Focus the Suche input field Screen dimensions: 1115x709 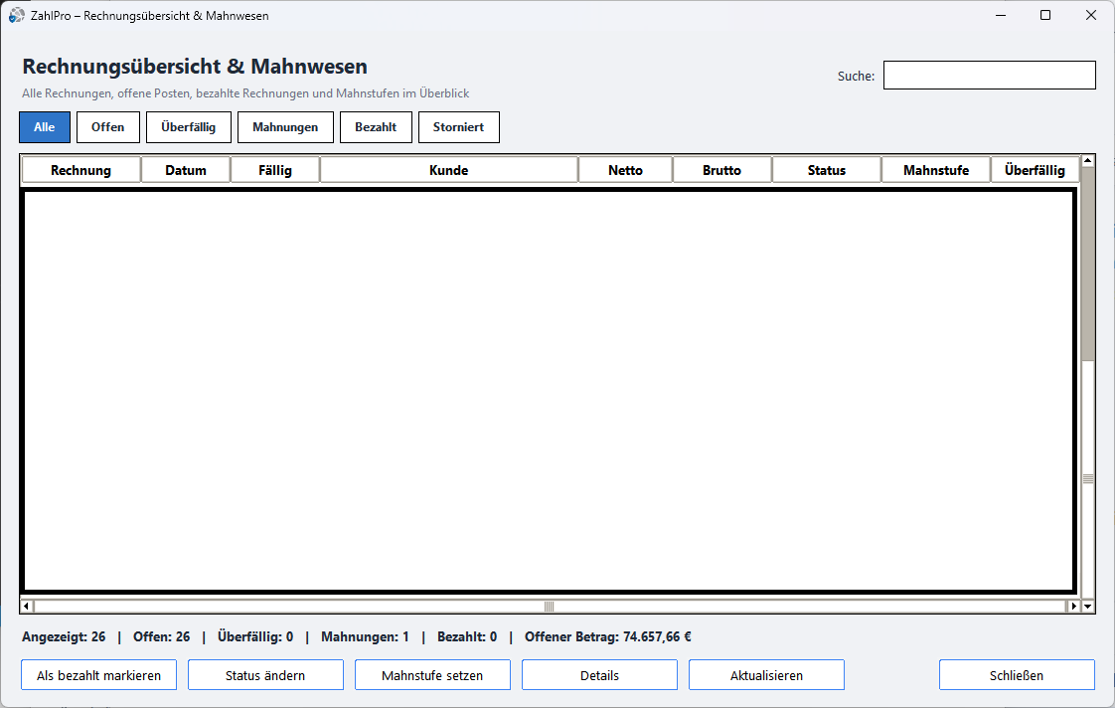click(989, 76)
